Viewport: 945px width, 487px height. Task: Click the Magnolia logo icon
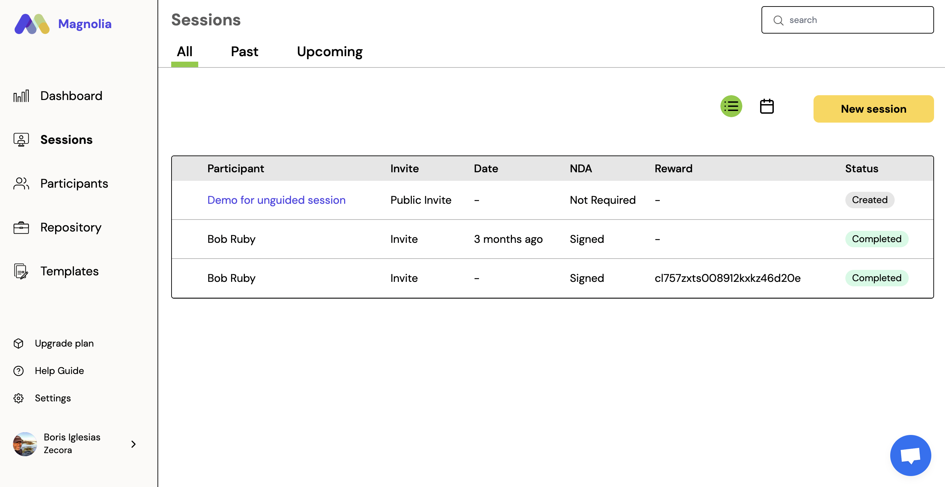pos(32,24)
